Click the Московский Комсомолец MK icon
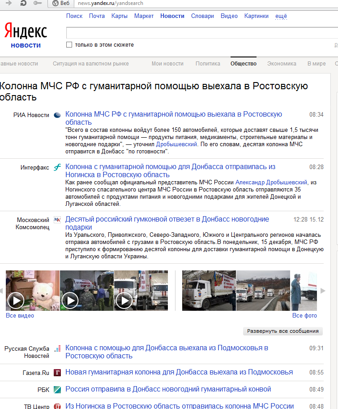 pyautogui.click(x=57, y=220)
